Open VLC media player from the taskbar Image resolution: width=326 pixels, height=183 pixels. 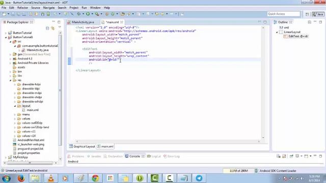(50, 178)
